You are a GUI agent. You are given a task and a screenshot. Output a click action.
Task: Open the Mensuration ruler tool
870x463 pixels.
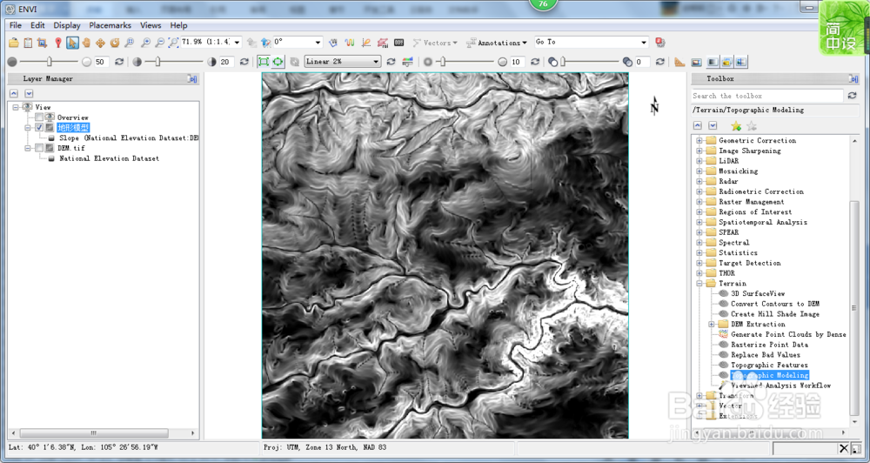click(679, 62)
